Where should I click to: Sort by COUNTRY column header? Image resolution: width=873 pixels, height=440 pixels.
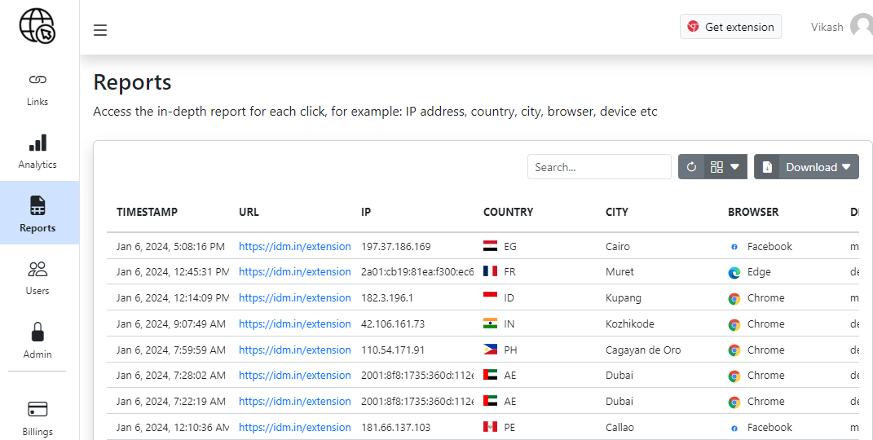click(509, 212)
